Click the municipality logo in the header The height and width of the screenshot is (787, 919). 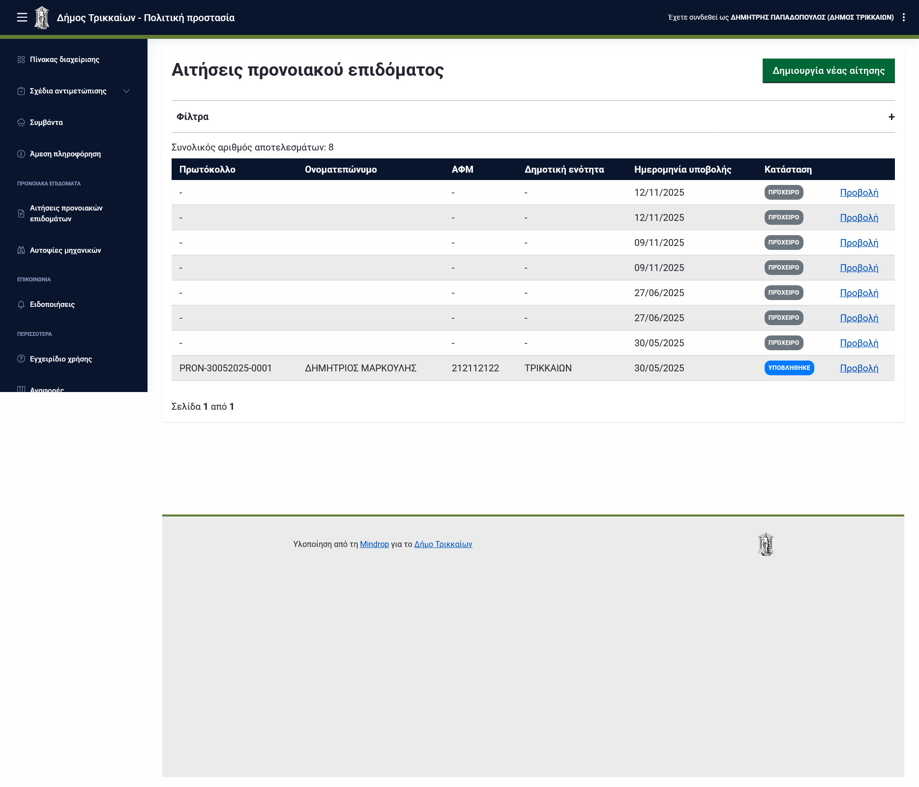[42, 18]
